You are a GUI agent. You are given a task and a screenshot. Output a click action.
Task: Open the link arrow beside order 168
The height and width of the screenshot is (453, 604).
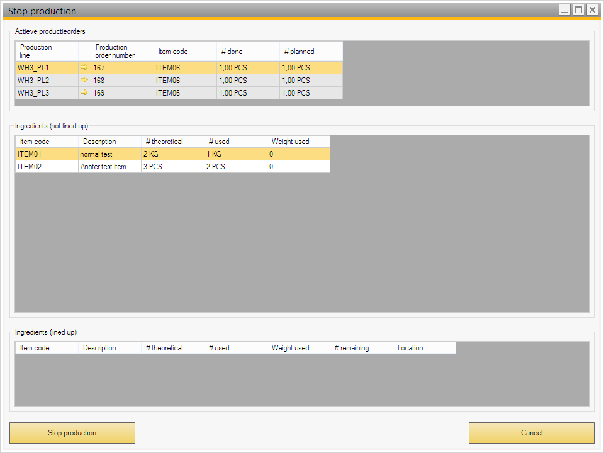click(x=84, y=80)
